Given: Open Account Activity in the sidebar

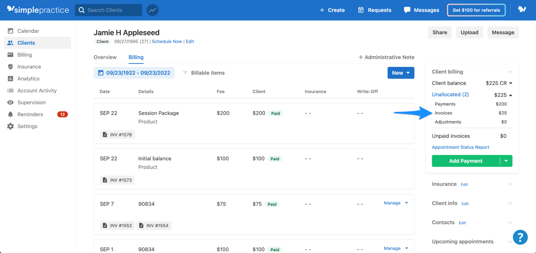Looking at the screenshot, I should tap(38, 90).
